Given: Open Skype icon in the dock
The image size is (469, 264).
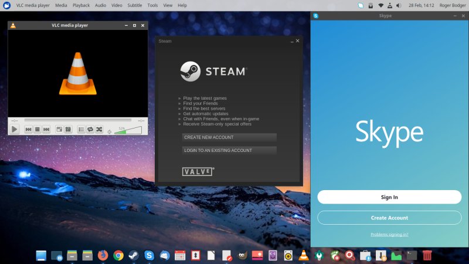Looking at the screenshot, I should 149,255.
